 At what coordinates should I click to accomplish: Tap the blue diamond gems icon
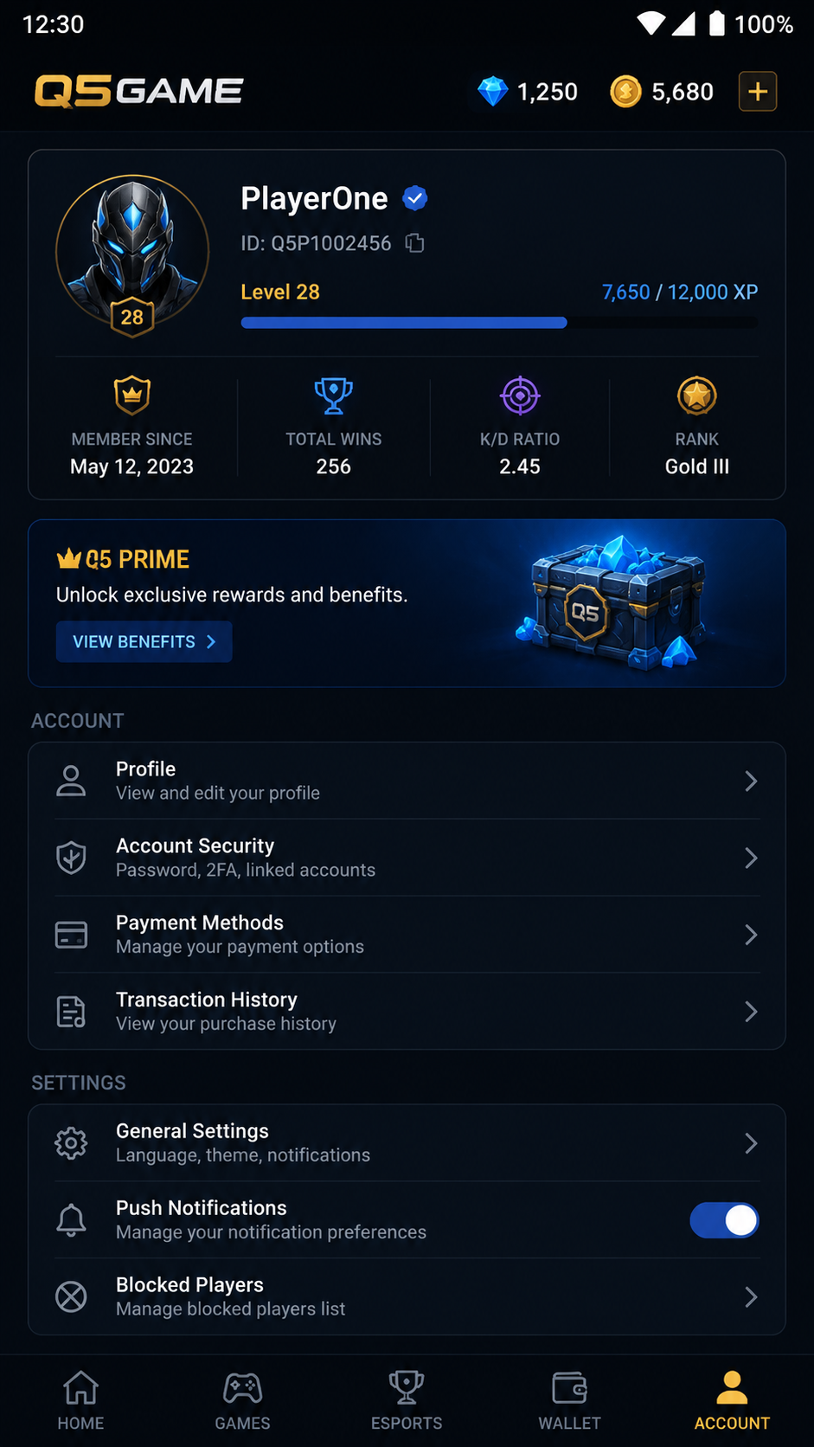[493, 92]
